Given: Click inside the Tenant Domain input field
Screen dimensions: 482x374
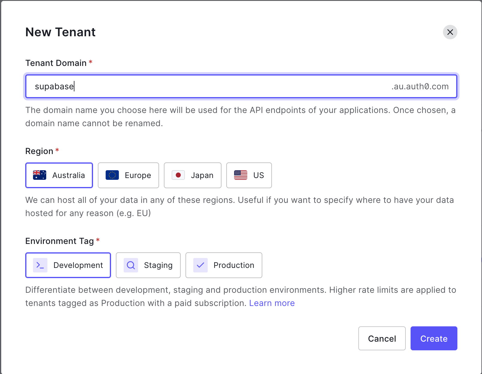Looking at the screenshot, I should point(180,86).
